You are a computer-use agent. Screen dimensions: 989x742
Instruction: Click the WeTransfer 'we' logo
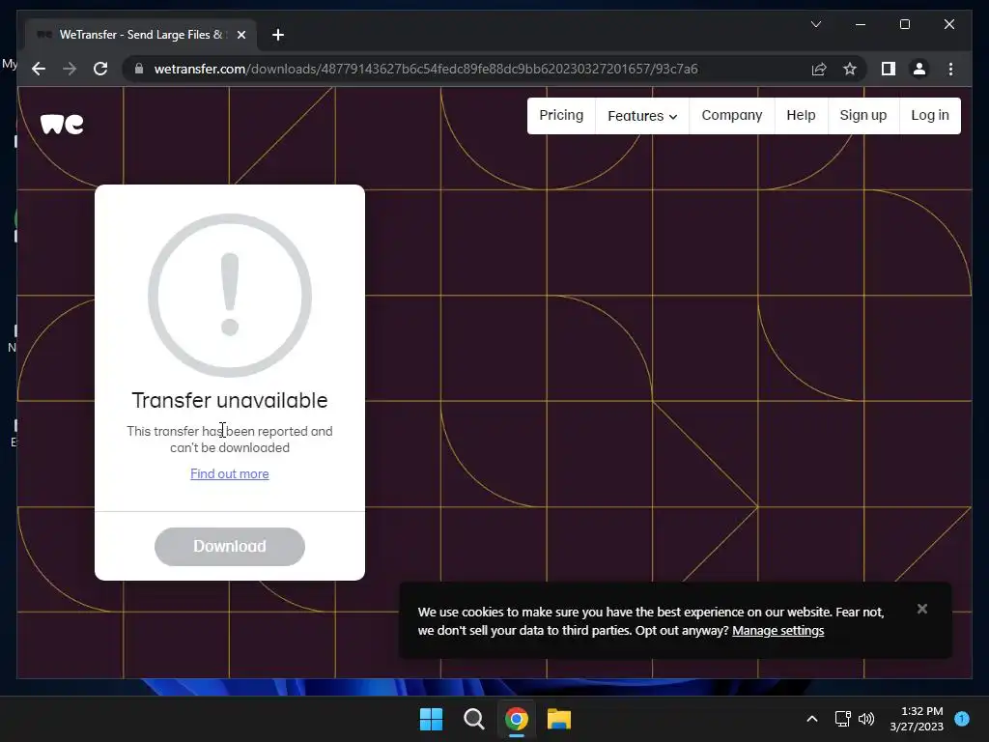[x=62, y=124]
